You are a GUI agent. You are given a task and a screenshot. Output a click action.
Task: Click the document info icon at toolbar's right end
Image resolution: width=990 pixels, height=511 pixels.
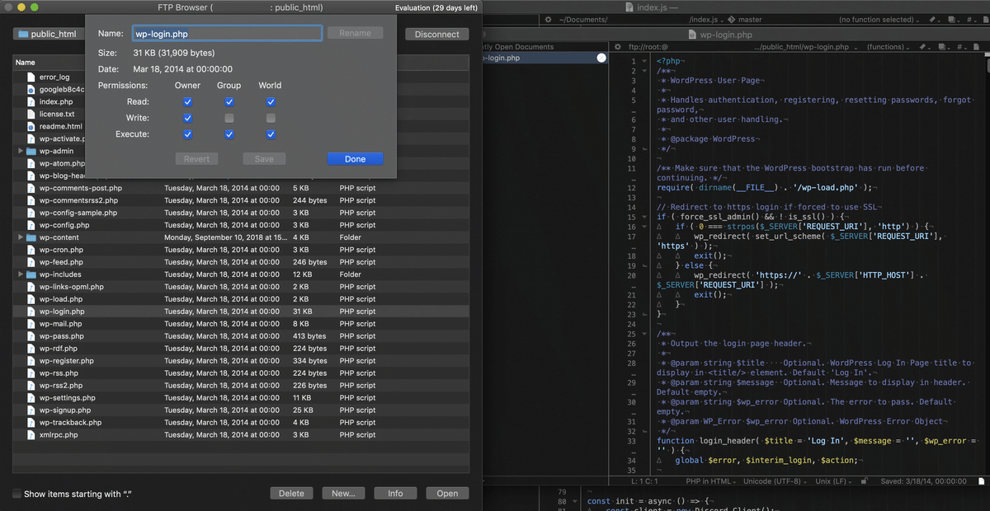click(978, 47)
